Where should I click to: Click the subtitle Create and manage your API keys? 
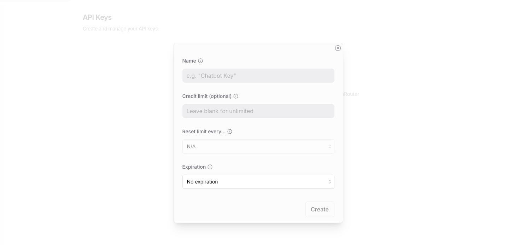coord(121,29)
